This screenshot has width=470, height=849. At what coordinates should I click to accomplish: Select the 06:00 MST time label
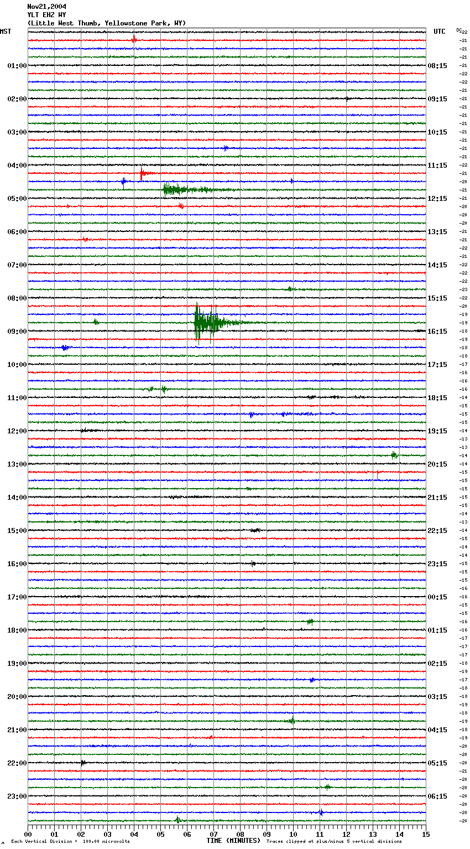[x=17, y=232]
